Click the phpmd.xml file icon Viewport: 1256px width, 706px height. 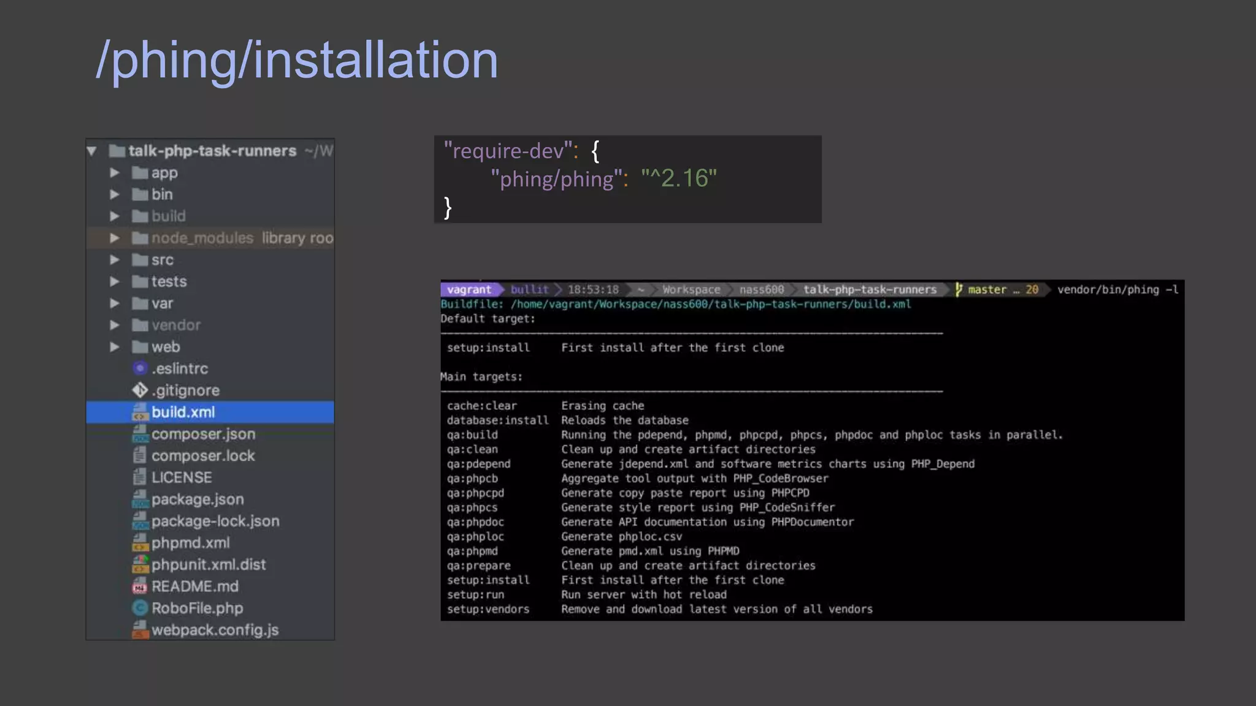pos(140,543)
